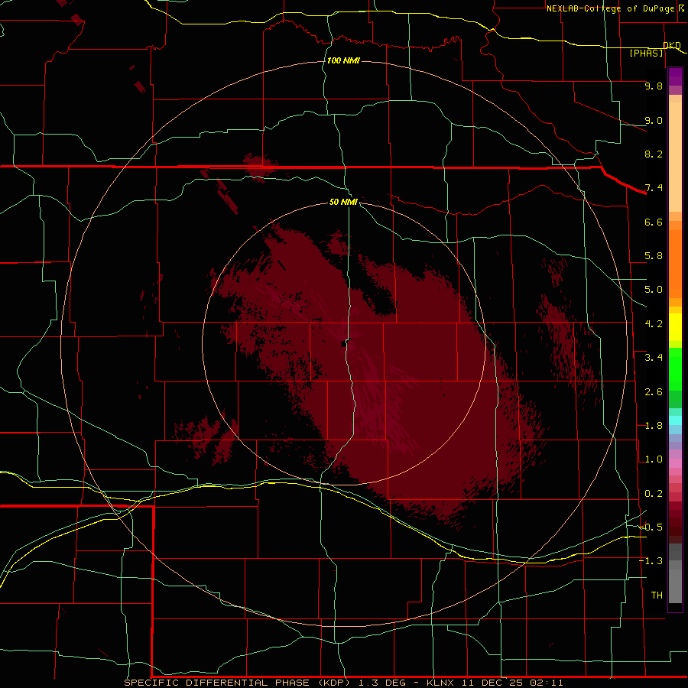Click the DKD label above the scale
The height and width of the screenshot is (688, 688).
[672, 45]
